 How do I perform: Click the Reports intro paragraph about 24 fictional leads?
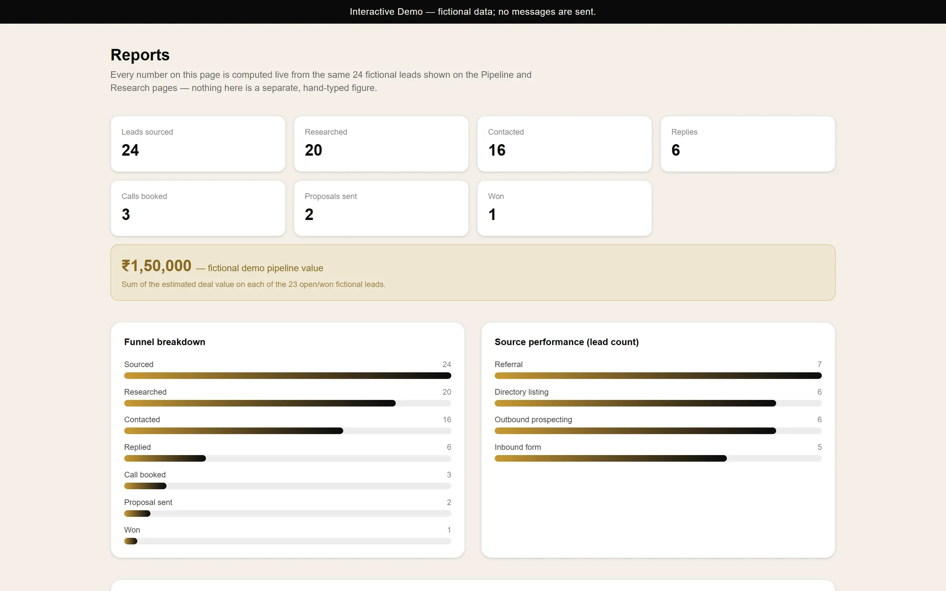321,81
